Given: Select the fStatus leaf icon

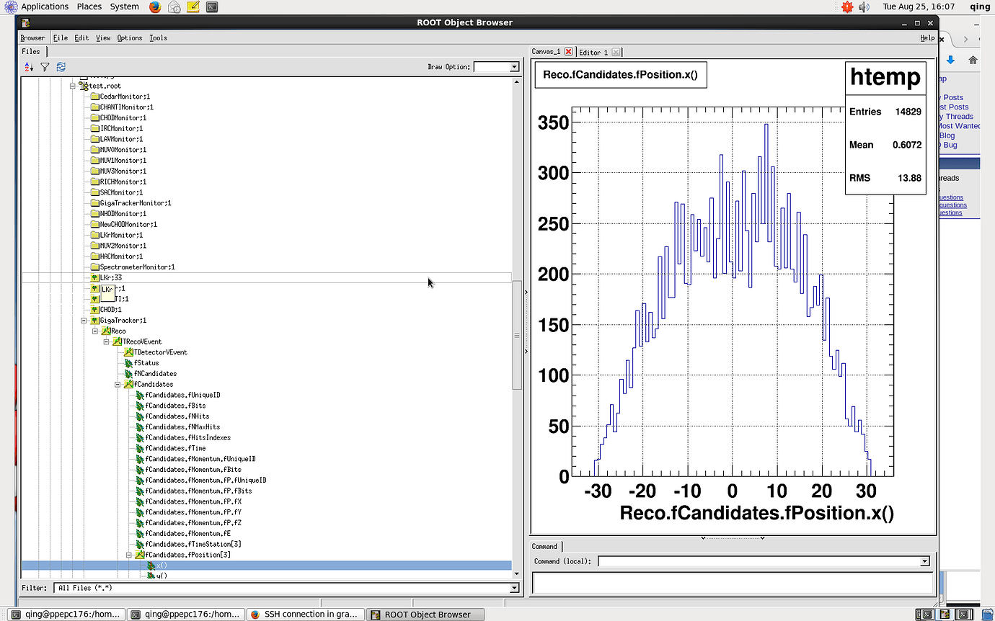Looking at the screenshot, I should click(x=128, y=363).
